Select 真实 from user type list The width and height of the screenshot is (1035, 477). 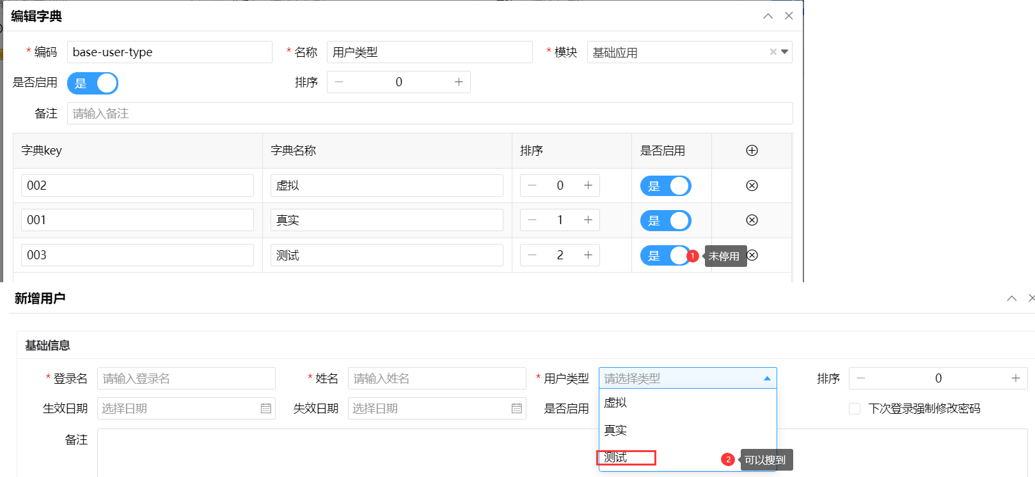tap(688, 430)
